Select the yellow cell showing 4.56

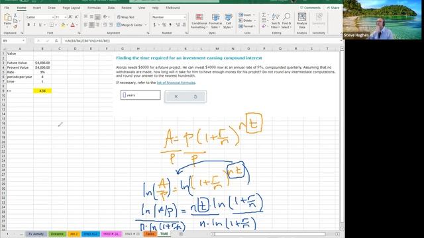tap(42, 91)
